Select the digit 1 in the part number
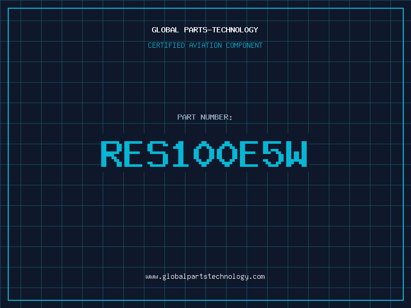Image resolution: width=411 pixels, height=308 pixels. 180,153
